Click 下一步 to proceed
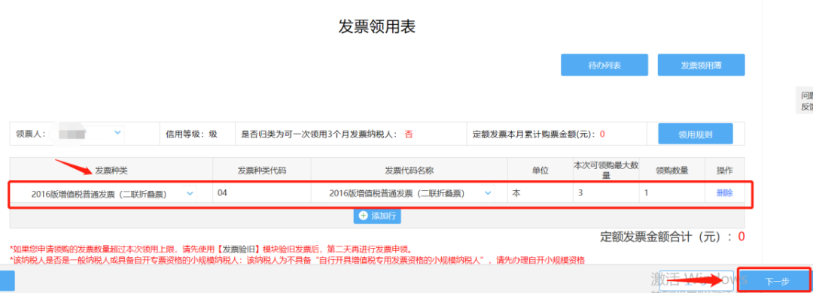The width and height of the screenshot is (813, 293). [x=776, y=281]
